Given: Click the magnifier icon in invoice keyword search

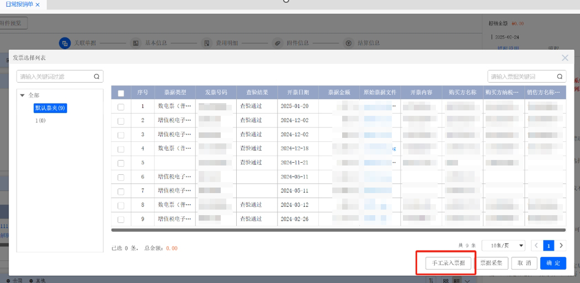Looking at the screenshot, I should click(560, 77).
